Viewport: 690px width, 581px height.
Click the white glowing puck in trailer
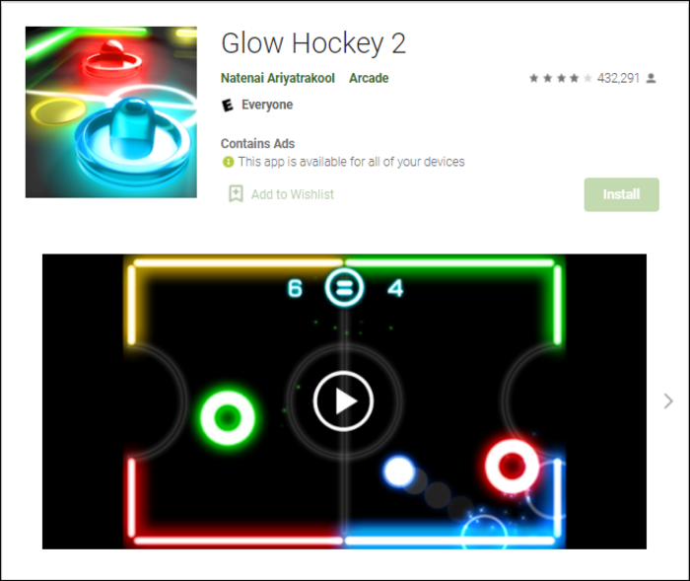click(x=399, y=471)
